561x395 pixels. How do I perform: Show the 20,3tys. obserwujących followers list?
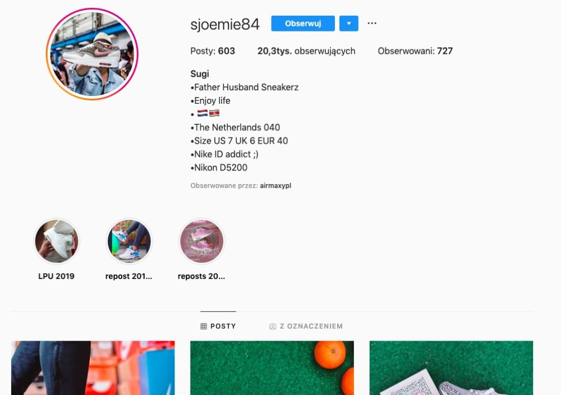click(x=306, y=51)
